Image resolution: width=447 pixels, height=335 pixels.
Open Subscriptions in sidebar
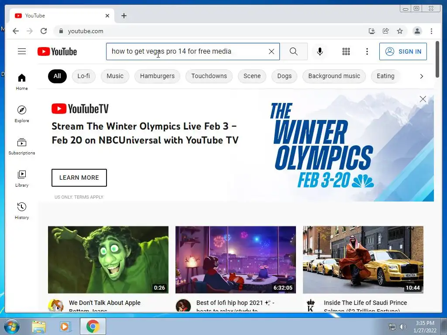point(22,147)
